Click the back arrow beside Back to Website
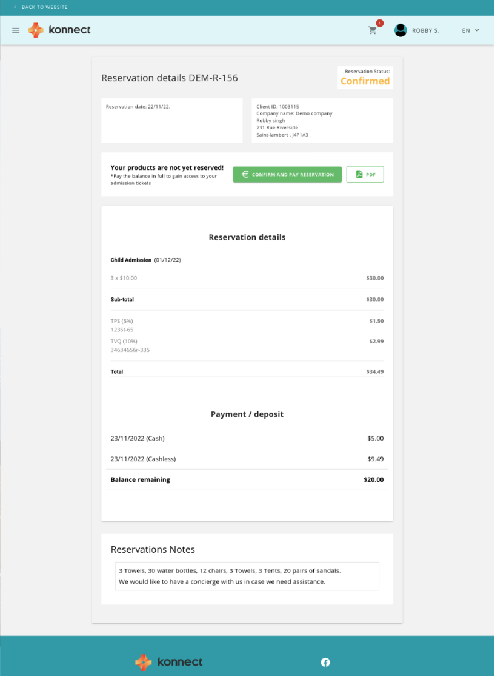This screenshot has width=495, height=676. 15,7
